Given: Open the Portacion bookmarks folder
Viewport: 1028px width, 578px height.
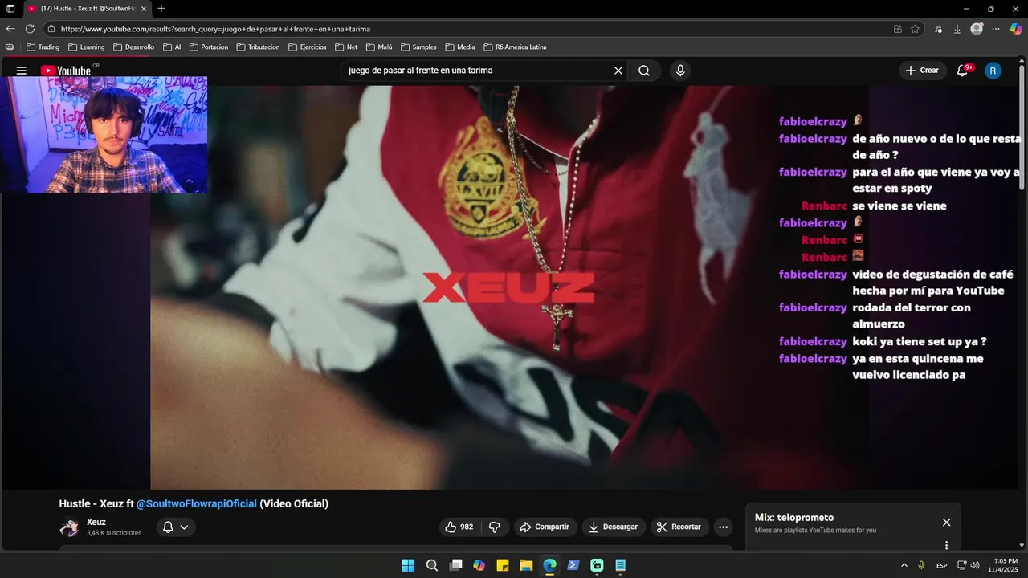Looking at the screenshot, I should [x=209, y=47].
